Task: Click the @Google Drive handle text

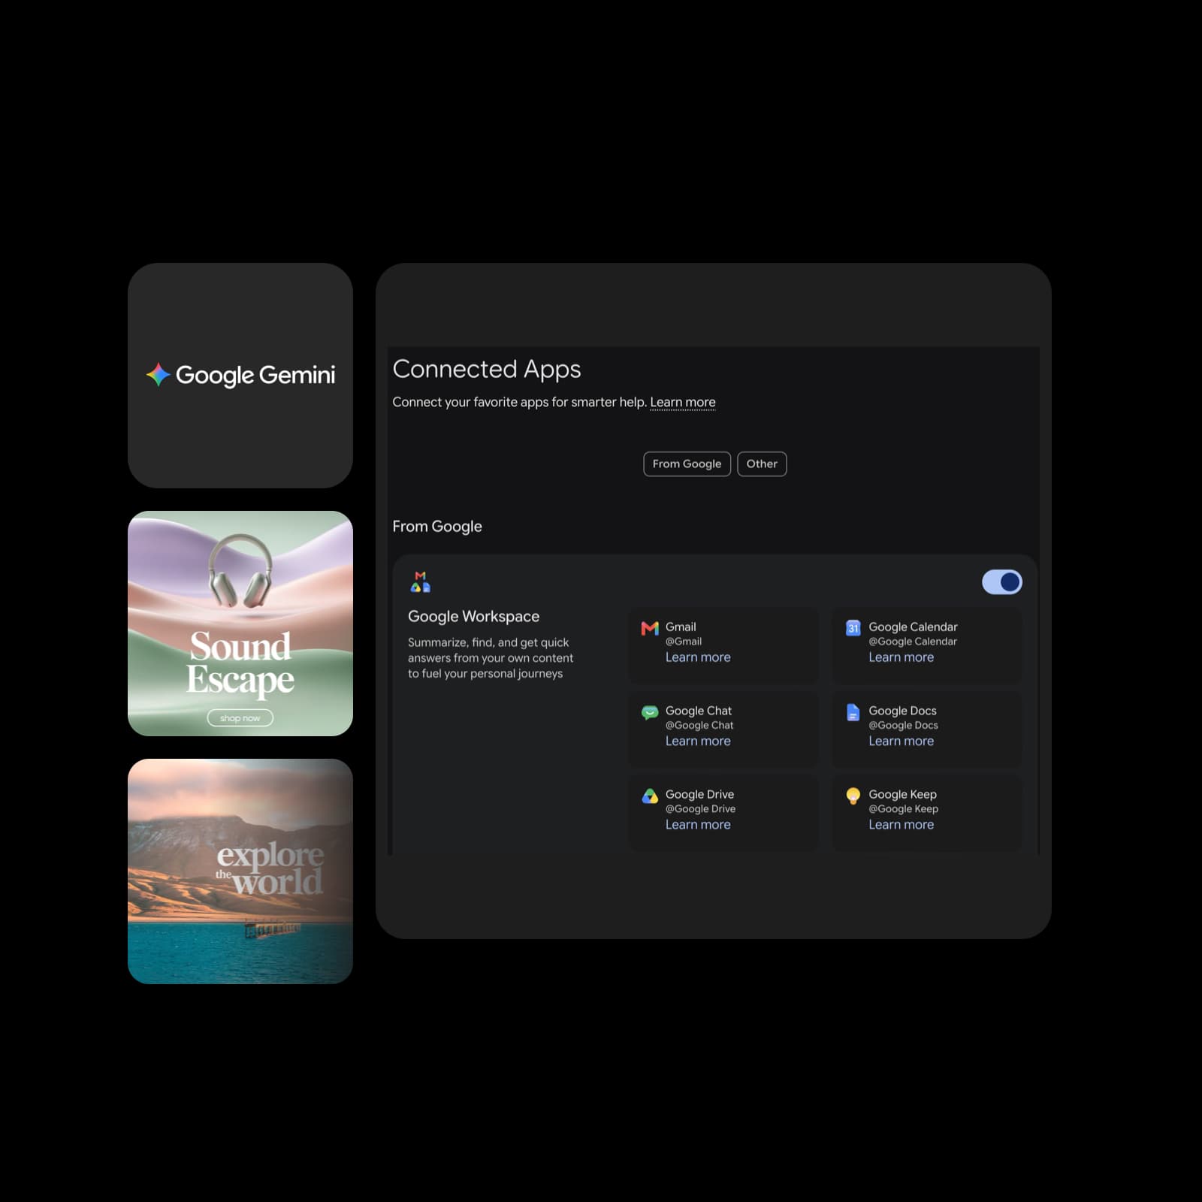Action: [x=700, y=809]
